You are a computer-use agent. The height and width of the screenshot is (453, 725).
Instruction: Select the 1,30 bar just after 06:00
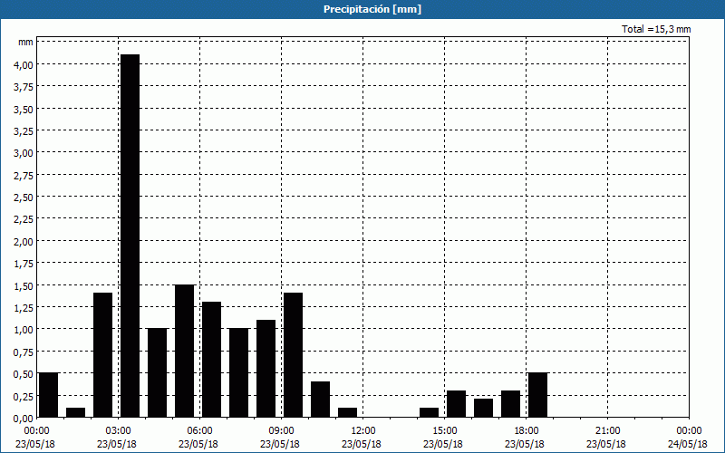[x=211, y=360]
